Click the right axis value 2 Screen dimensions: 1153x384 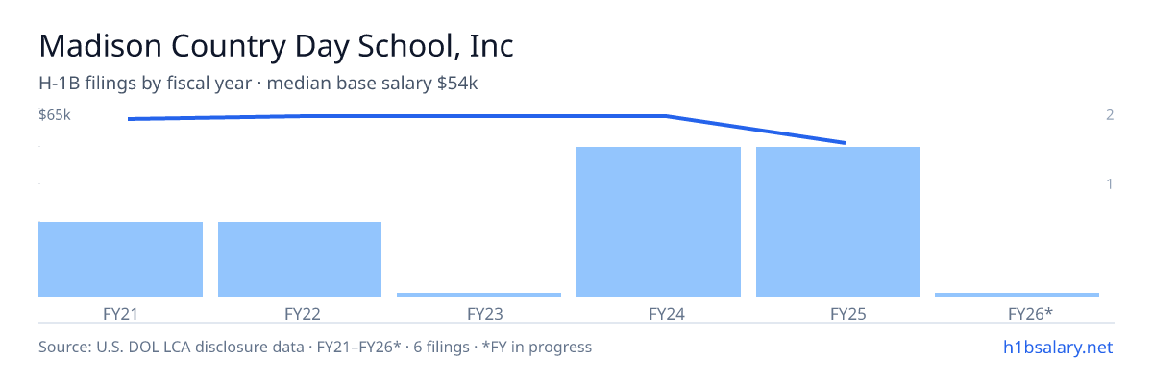click(x=1110, y=115)
